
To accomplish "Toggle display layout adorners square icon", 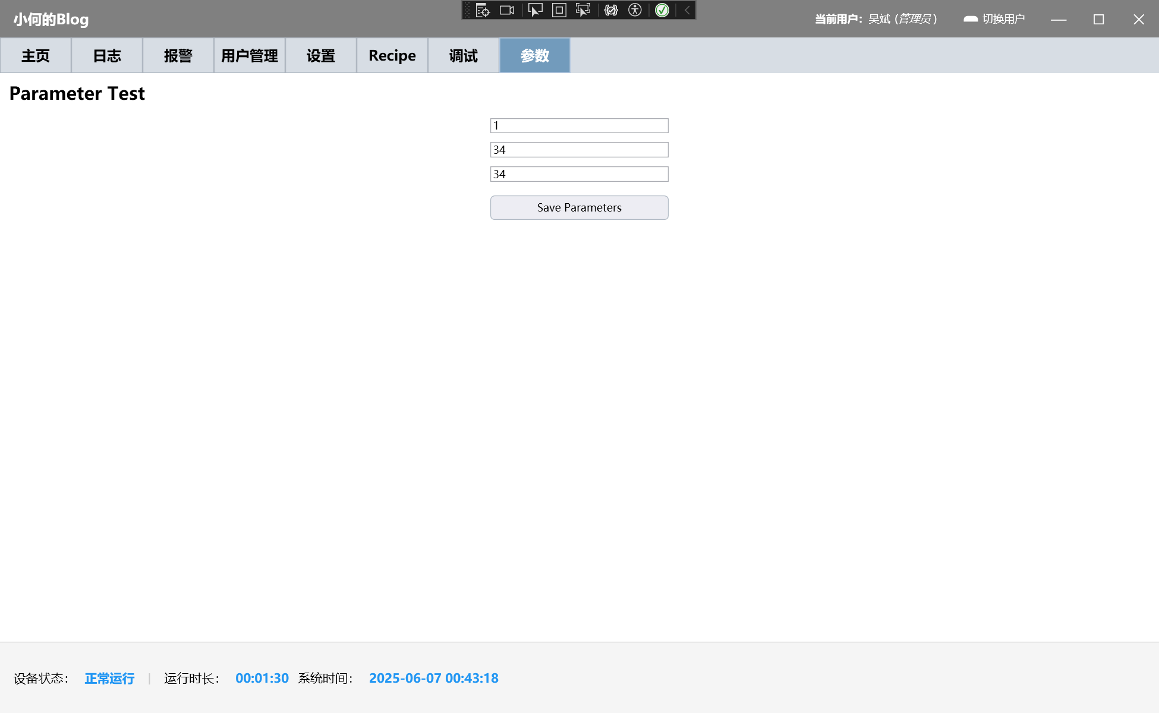I will [x=559, y=10].
